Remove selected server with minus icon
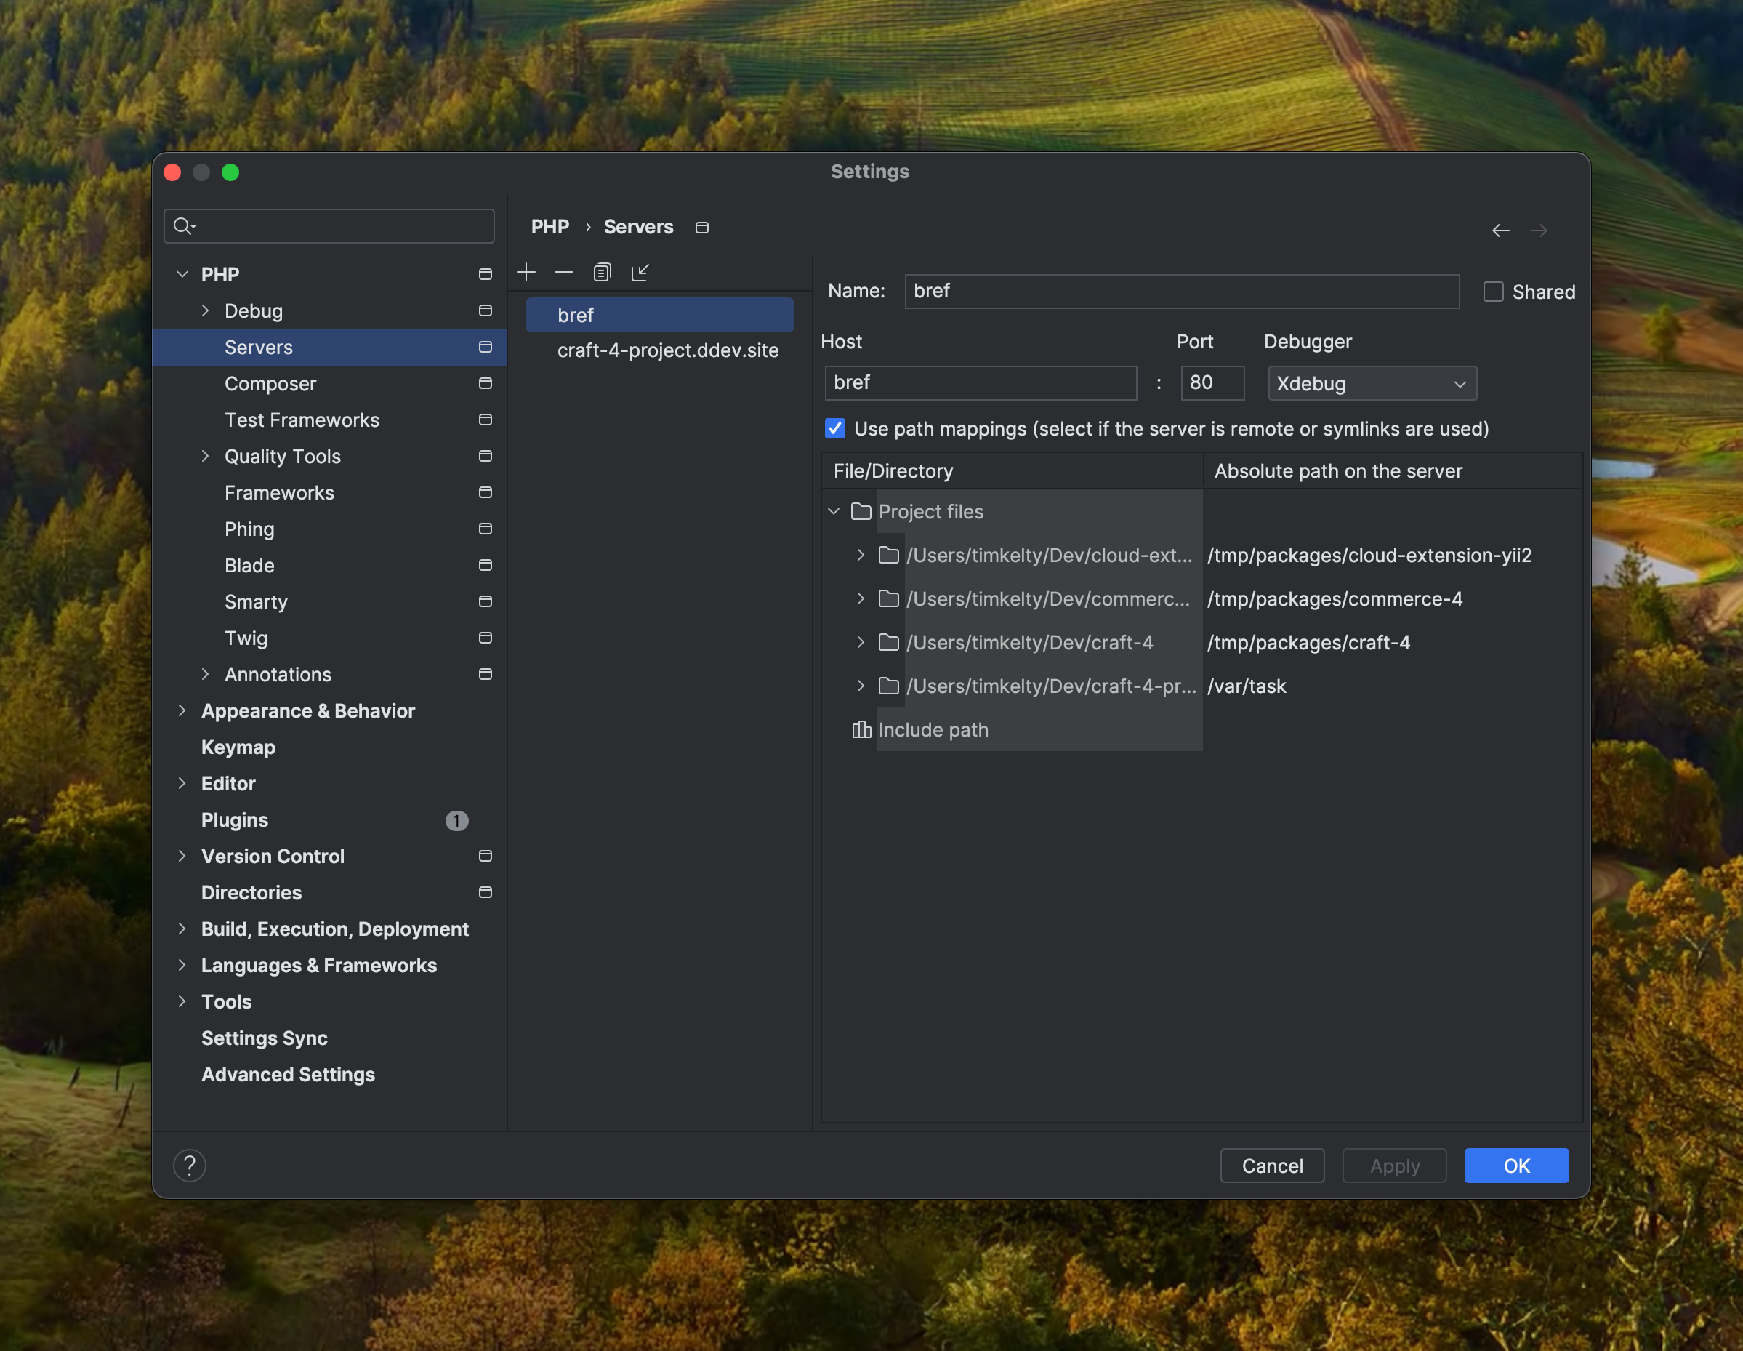This screenshot has width=1743, height=1351. 563,272
